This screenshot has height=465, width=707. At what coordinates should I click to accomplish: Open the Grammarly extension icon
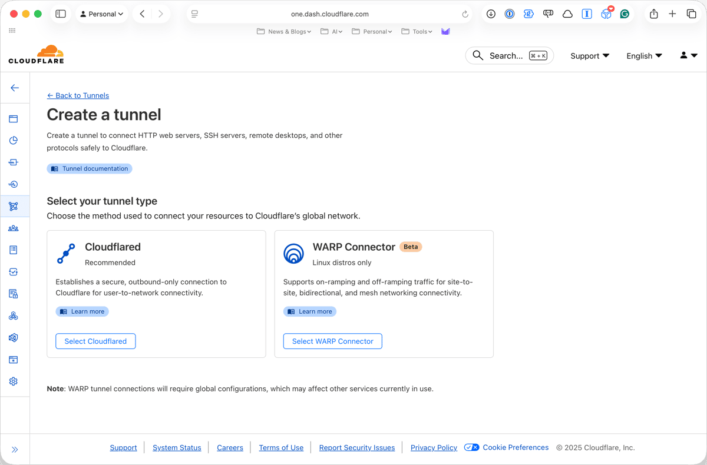(625, 14)
